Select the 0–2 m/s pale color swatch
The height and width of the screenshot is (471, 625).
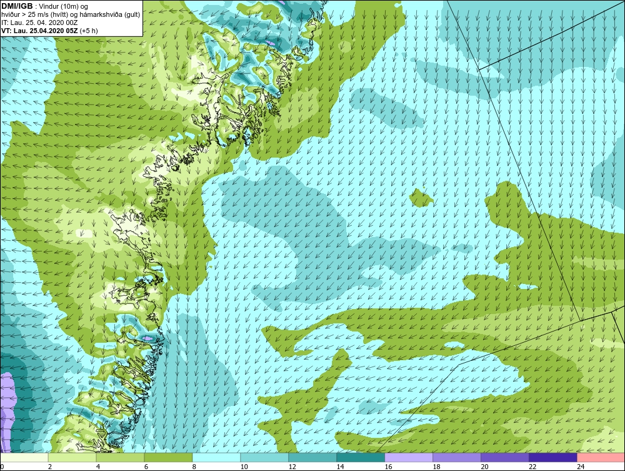pyautogui.click(x=24, y=457)
